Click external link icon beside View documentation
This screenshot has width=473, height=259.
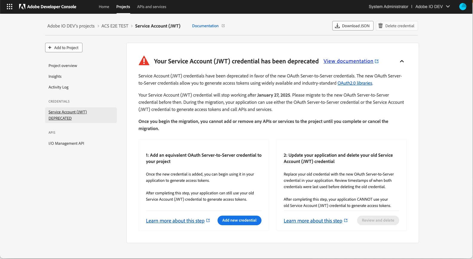click(376, 61)
